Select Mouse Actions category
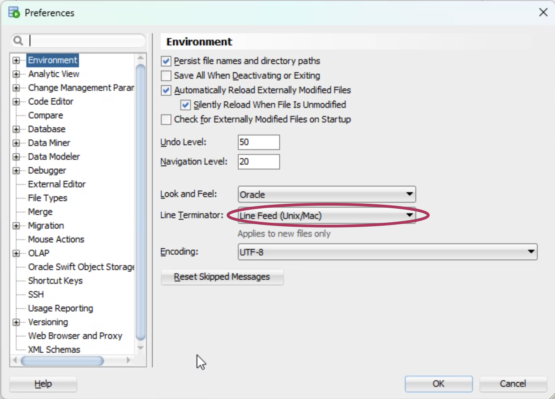This screenshot has height=399, width=555. [x=56, y=240]
